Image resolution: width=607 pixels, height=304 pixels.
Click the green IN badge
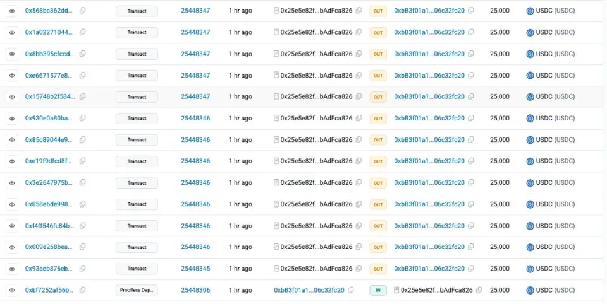(x=378, y=290)
